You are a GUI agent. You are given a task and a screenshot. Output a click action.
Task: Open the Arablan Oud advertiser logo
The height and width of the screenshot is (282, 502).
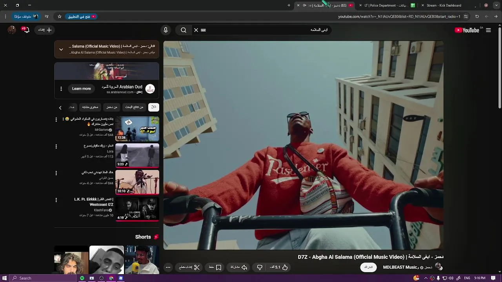(150, 89)
